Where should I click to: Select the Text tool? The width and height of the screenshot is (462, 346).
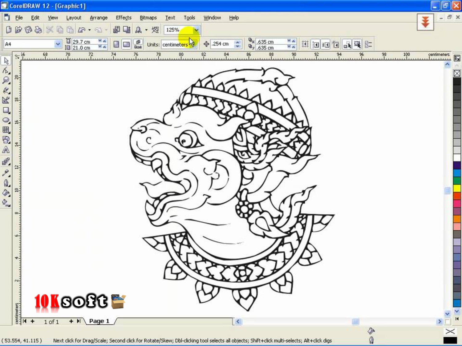click(6, 150)
